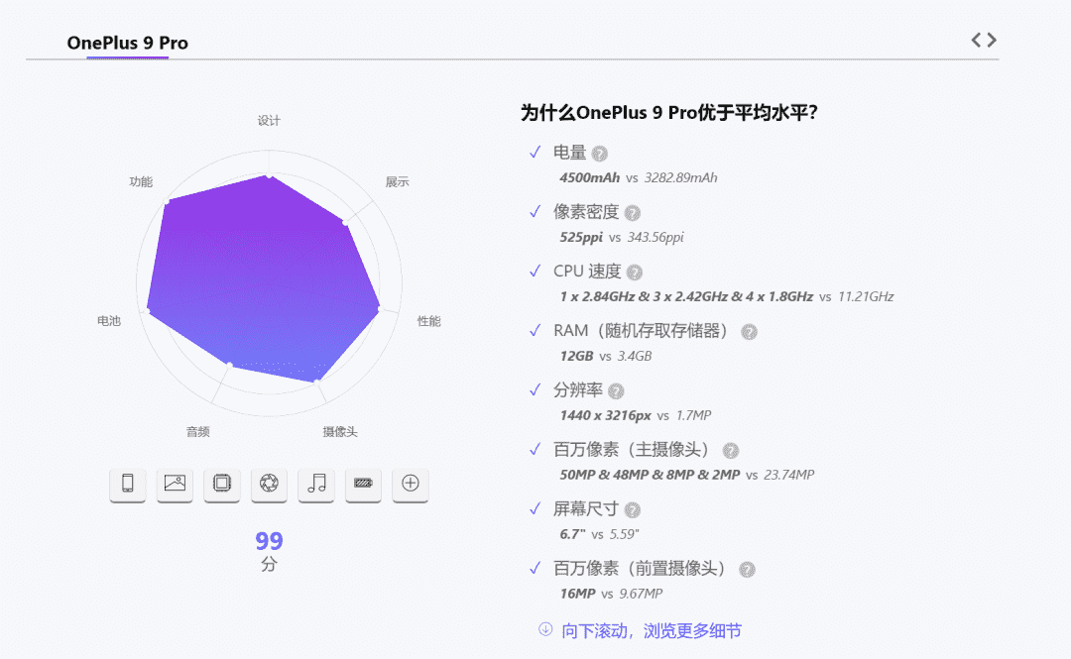The height and width of the screenshot is (659, 1071).
Task: Select the OnePlus 9 Pro tab
Action: pos(127,43)
